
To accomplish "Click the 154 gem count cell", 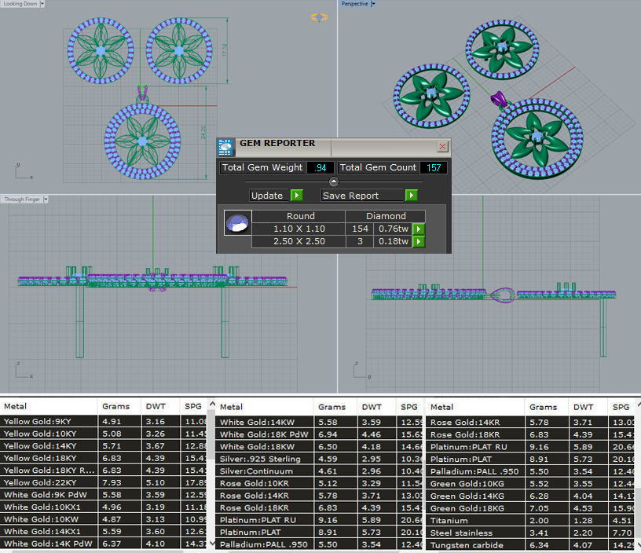I will [x=360, y=229].
